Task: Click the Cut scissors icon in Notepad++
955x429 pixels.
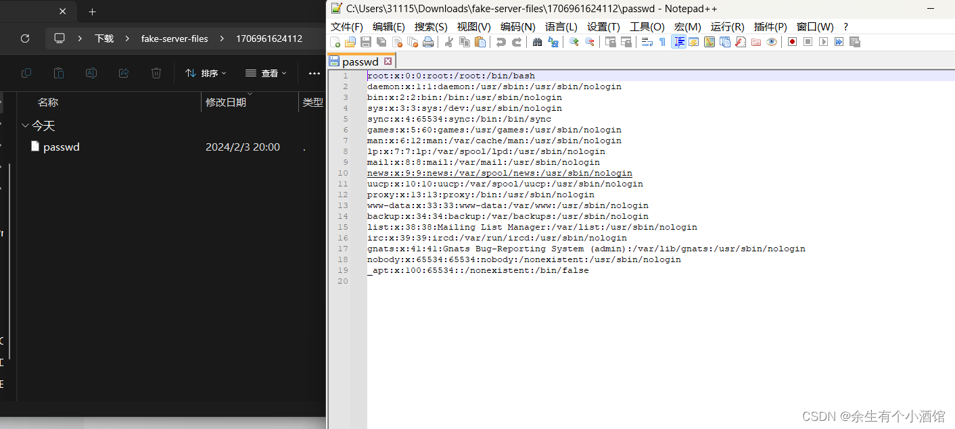Action: tap(449, 42)
